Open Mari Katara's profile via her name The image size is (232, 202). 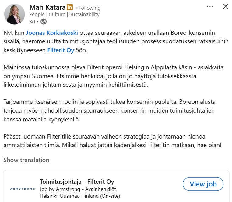[47, 8]
